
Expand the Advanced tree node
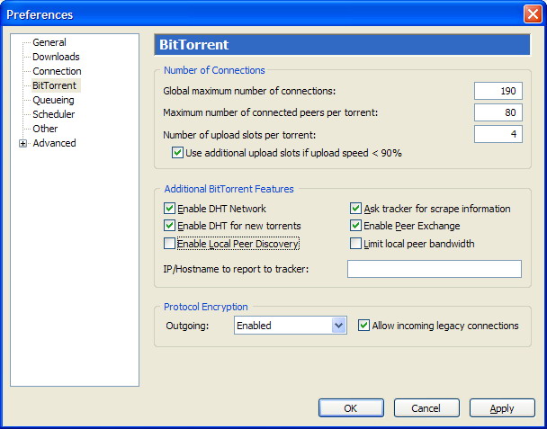tap(23, 143)
